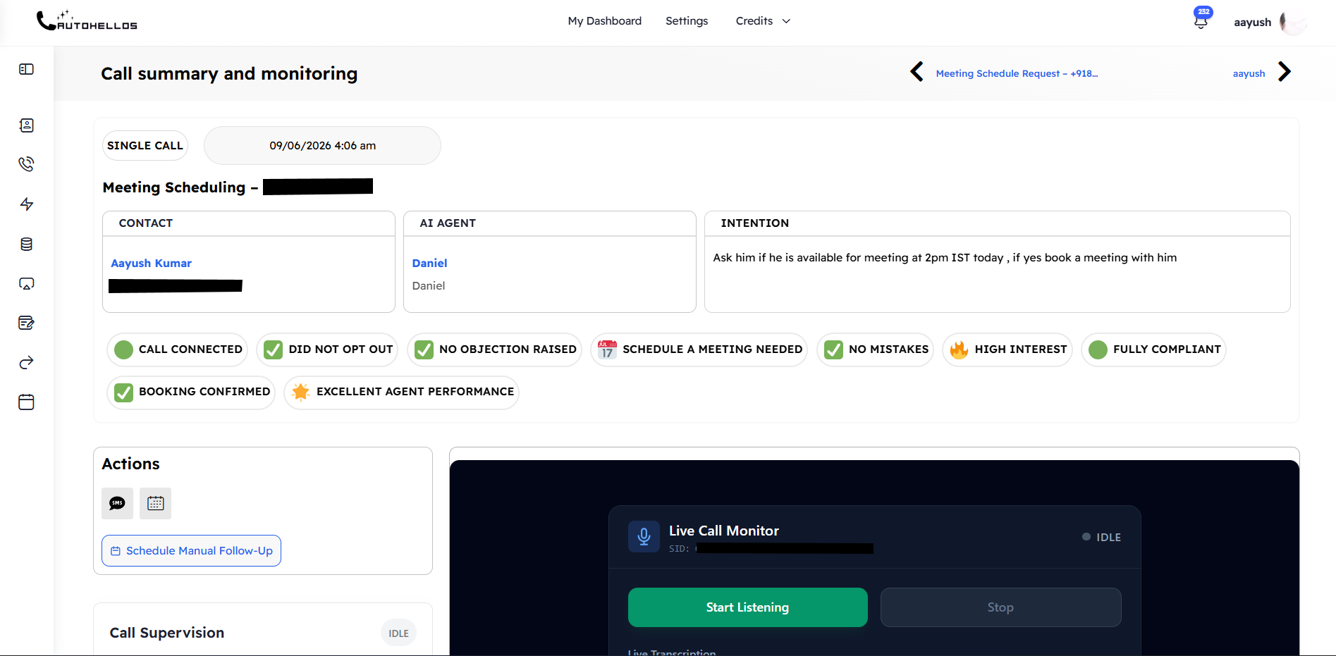Click the aayush link near next arrow
The width and height of the screenshot is (1336, 656).
click(1249, 73)
